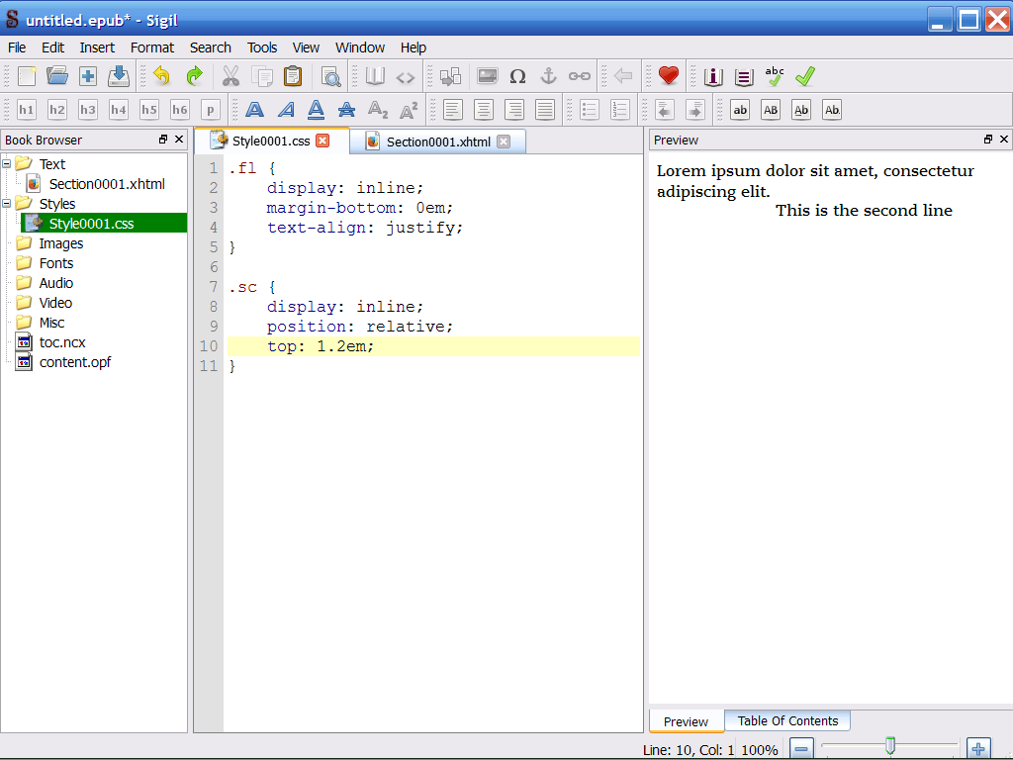The image size is (1013, 760).
Task: Open the Metadata Editor icon
Action: [x=713, y=76]
